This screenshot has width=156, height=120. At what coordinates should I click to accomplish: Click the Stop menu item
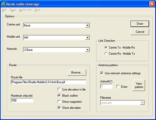point(37,10)
